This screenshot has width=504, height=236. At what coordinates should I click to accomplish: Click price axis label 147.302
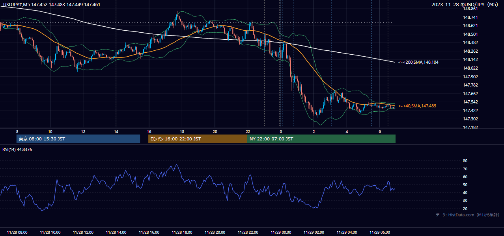click(471, 119)
